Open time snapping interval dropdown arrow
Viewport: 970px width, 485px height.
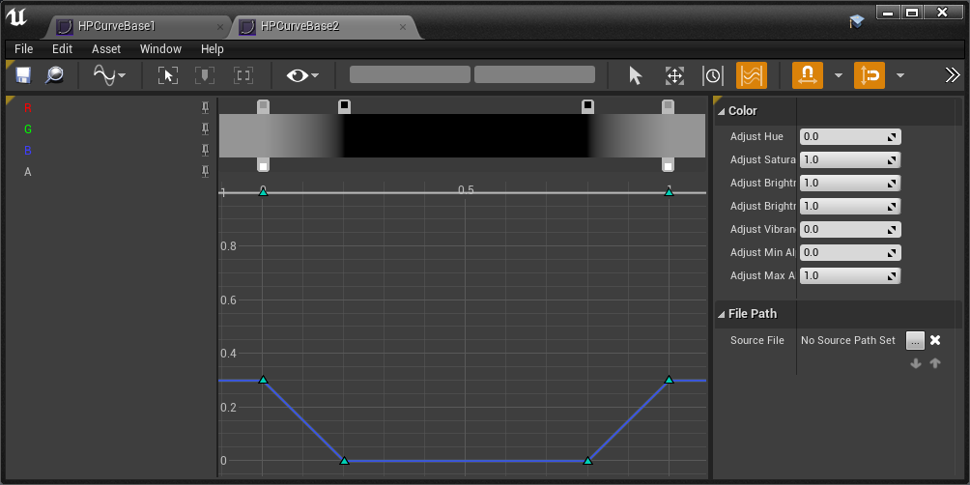point(839,75)
